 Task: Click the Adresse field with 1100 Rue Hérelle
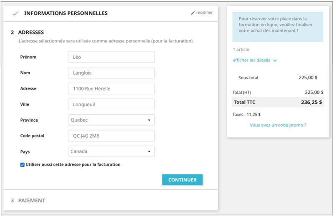click(x=111, y=88)
